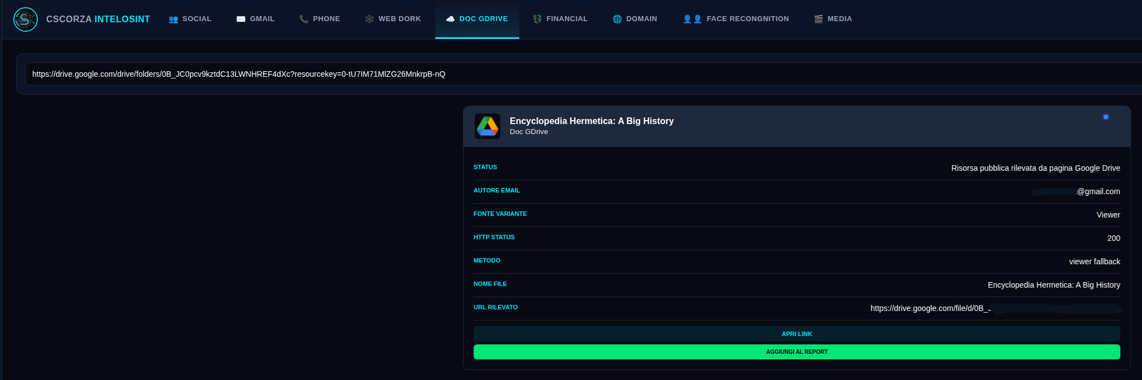
Task: Click the envelope icon beside GMAIL
Action: pos(241,19)
